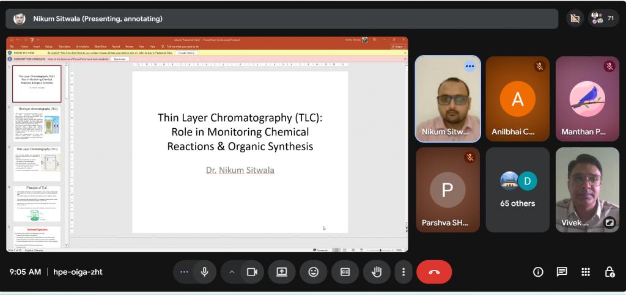Select the second slide thumbnail about TLC

(x=37, y=125)
